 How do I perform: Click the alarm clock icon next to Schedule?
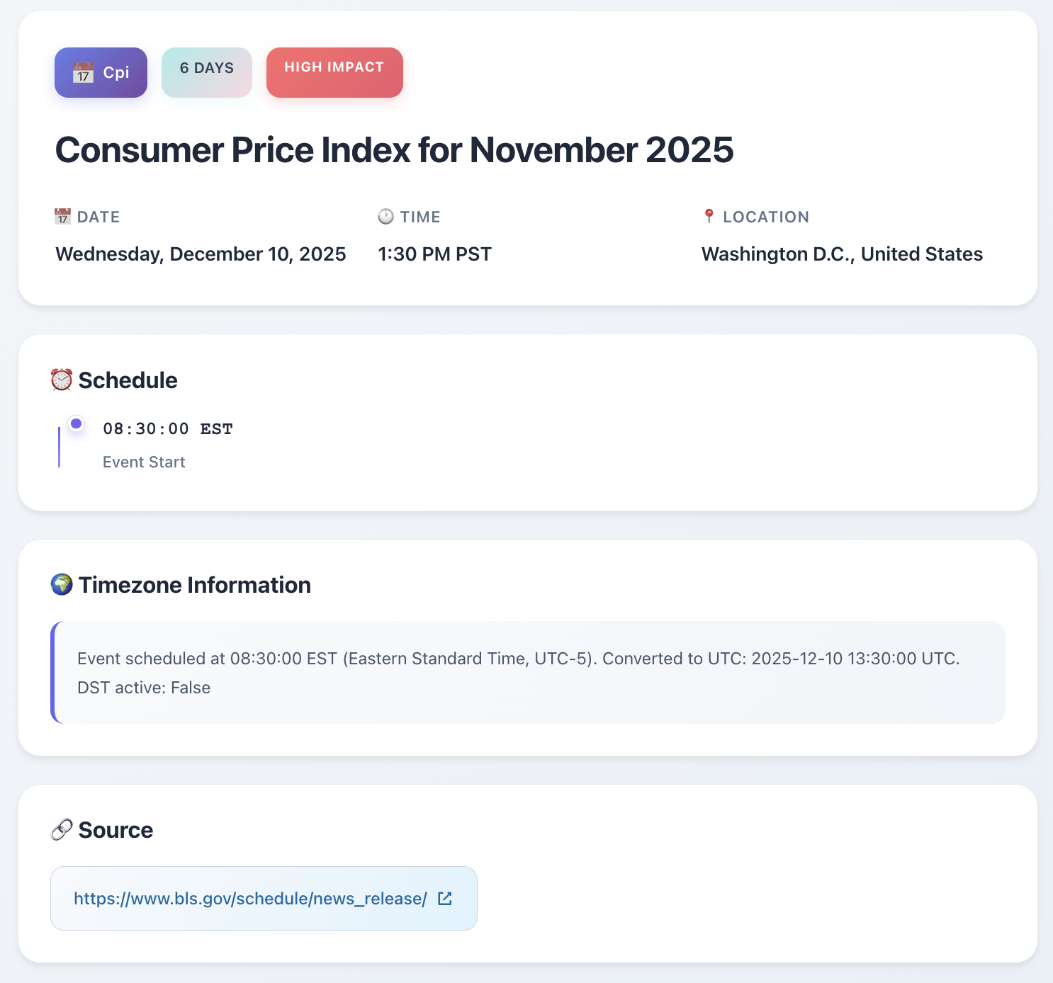(61, 380)
